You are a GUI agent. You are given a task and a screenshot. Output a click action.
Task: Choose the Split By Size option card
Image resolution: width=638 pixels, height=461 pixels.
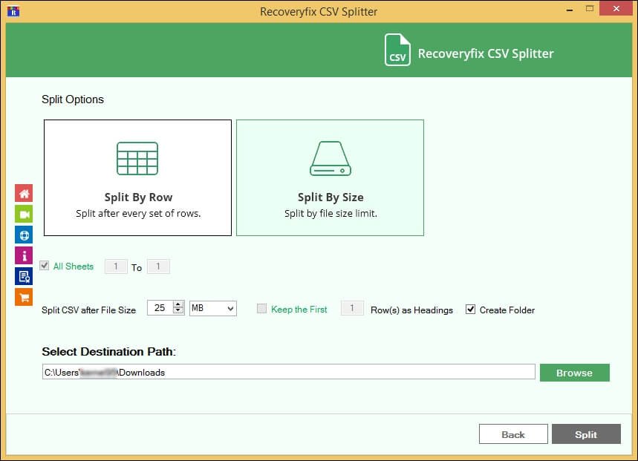(x=330, y=177)
